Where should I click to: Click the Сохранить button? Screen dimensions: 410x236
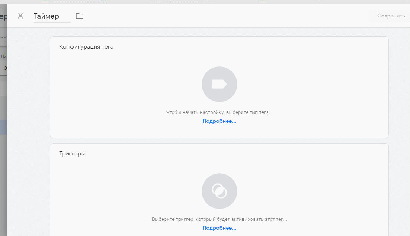pyautogui.click(x=391, y=16)
